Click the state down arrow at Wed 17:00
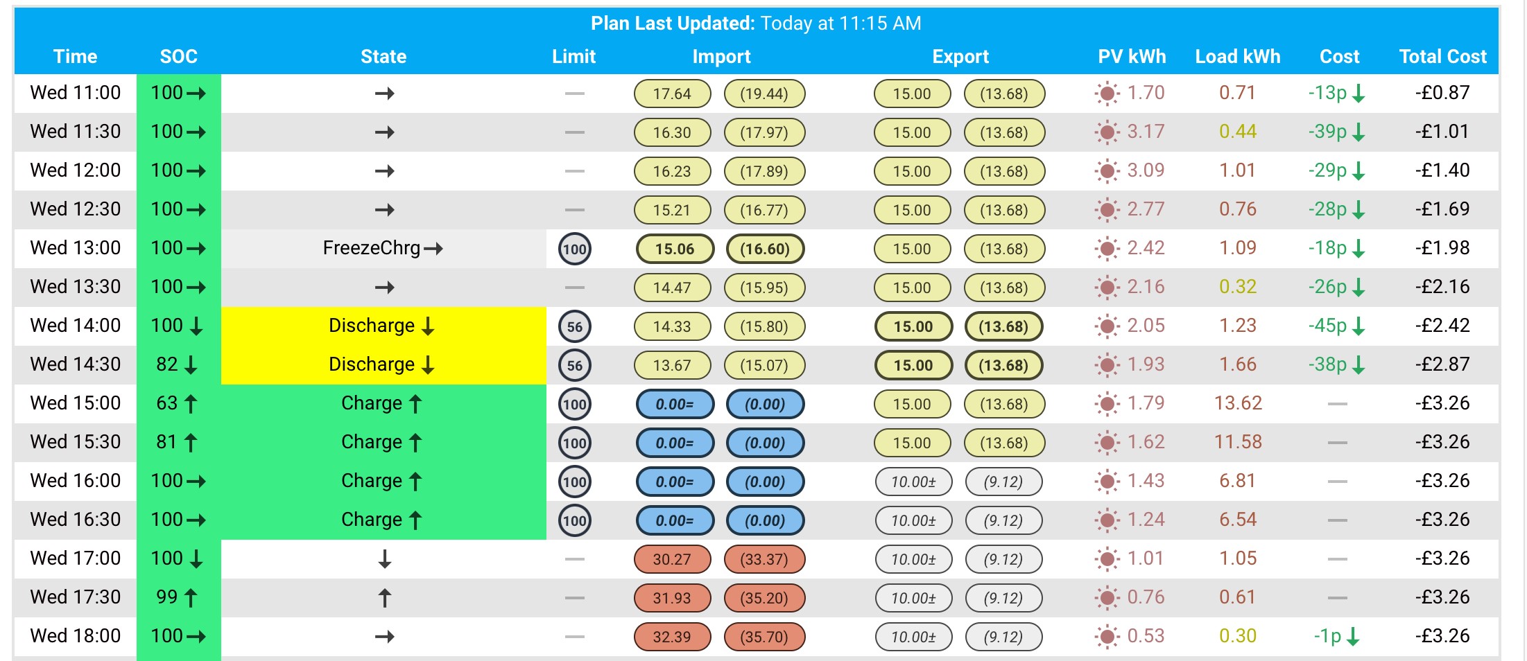Image resolution: width=1527 pixels, height=661 pixels. pos(385,558)
